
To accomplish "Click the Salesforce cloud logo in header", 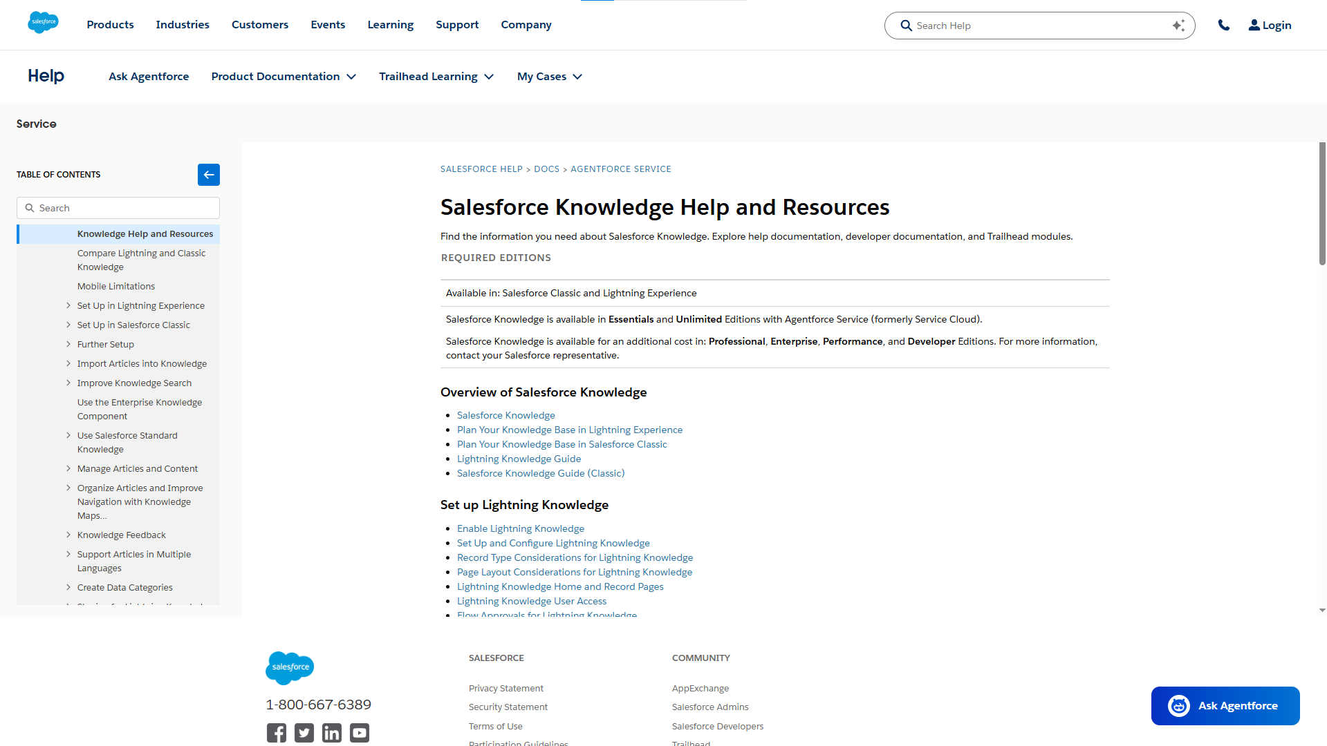I will [43, 23].
